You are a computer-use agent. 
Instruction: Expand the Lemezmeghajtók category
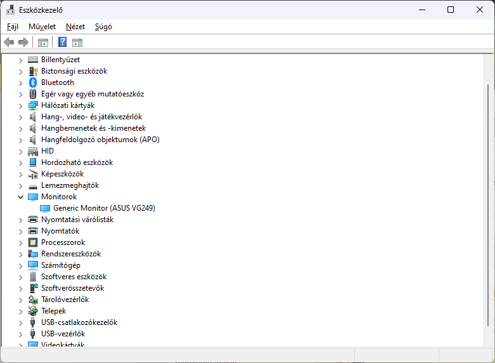(x=20, y=185)
